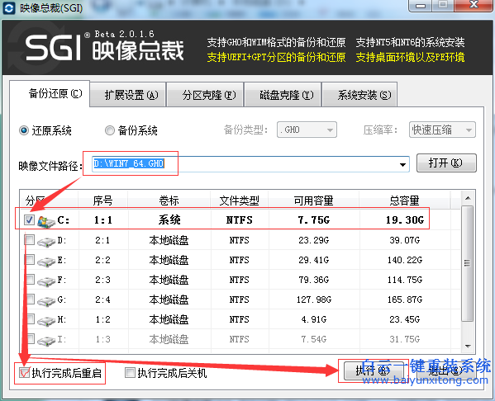Click the scrollbar up arrow in partition list
The image size is (495, 401).
468,198
